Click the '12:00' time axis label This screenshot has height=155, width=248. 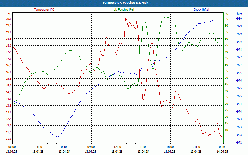[x=117, y=147]
